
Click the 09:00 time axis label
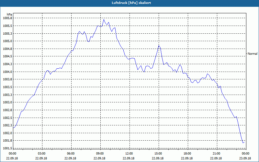(100, 154)
